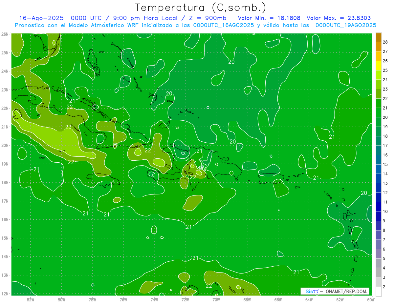Click the "7" label on the color bar

click(384, 240)
